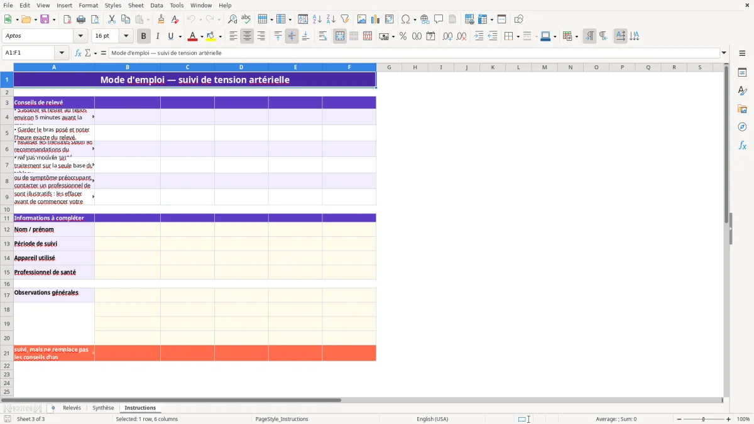
Task: Open the font name dropdown
Action: 80,36
